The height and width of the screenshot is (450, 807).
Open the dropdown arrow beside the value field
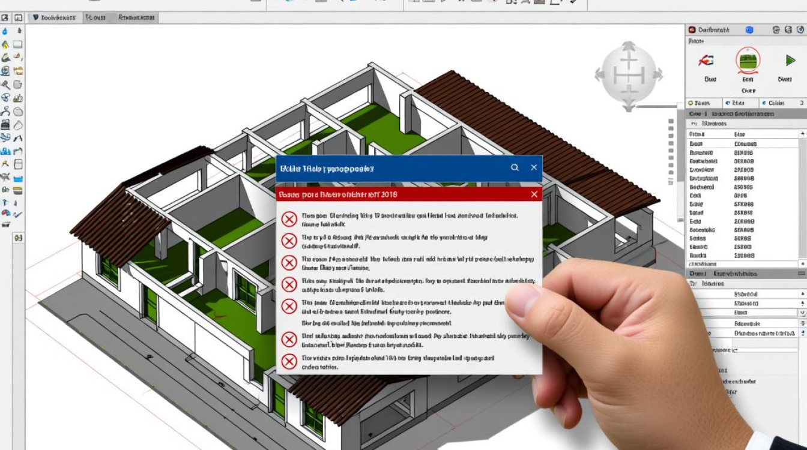pos(801,313)
